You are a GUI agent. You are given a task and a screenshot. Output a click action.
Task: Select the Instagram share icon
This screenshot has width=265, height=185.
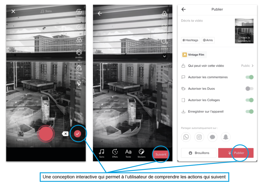(x=199, y=137)
